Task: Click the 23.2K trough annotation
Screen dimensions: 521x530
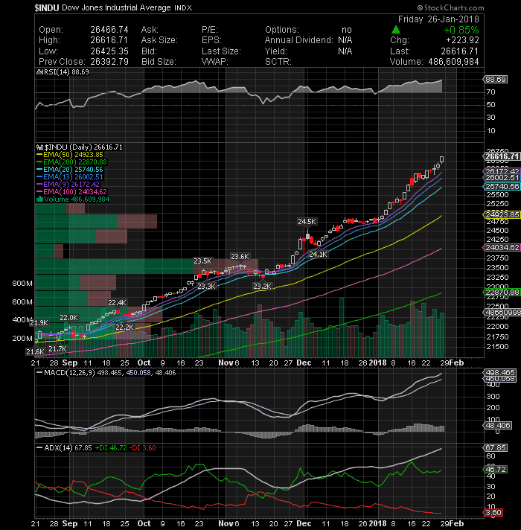Action: point(262,287)
